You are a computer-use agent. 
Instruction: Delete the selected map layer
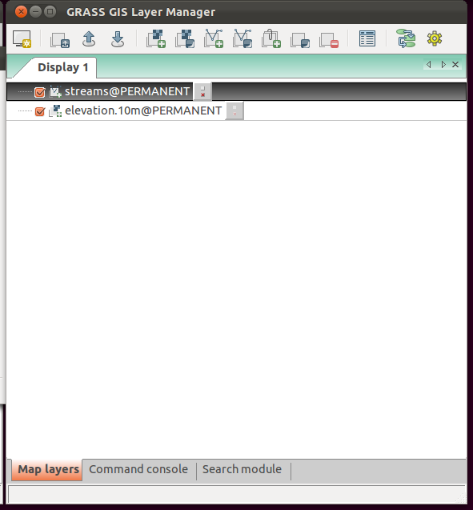point(329,40)
